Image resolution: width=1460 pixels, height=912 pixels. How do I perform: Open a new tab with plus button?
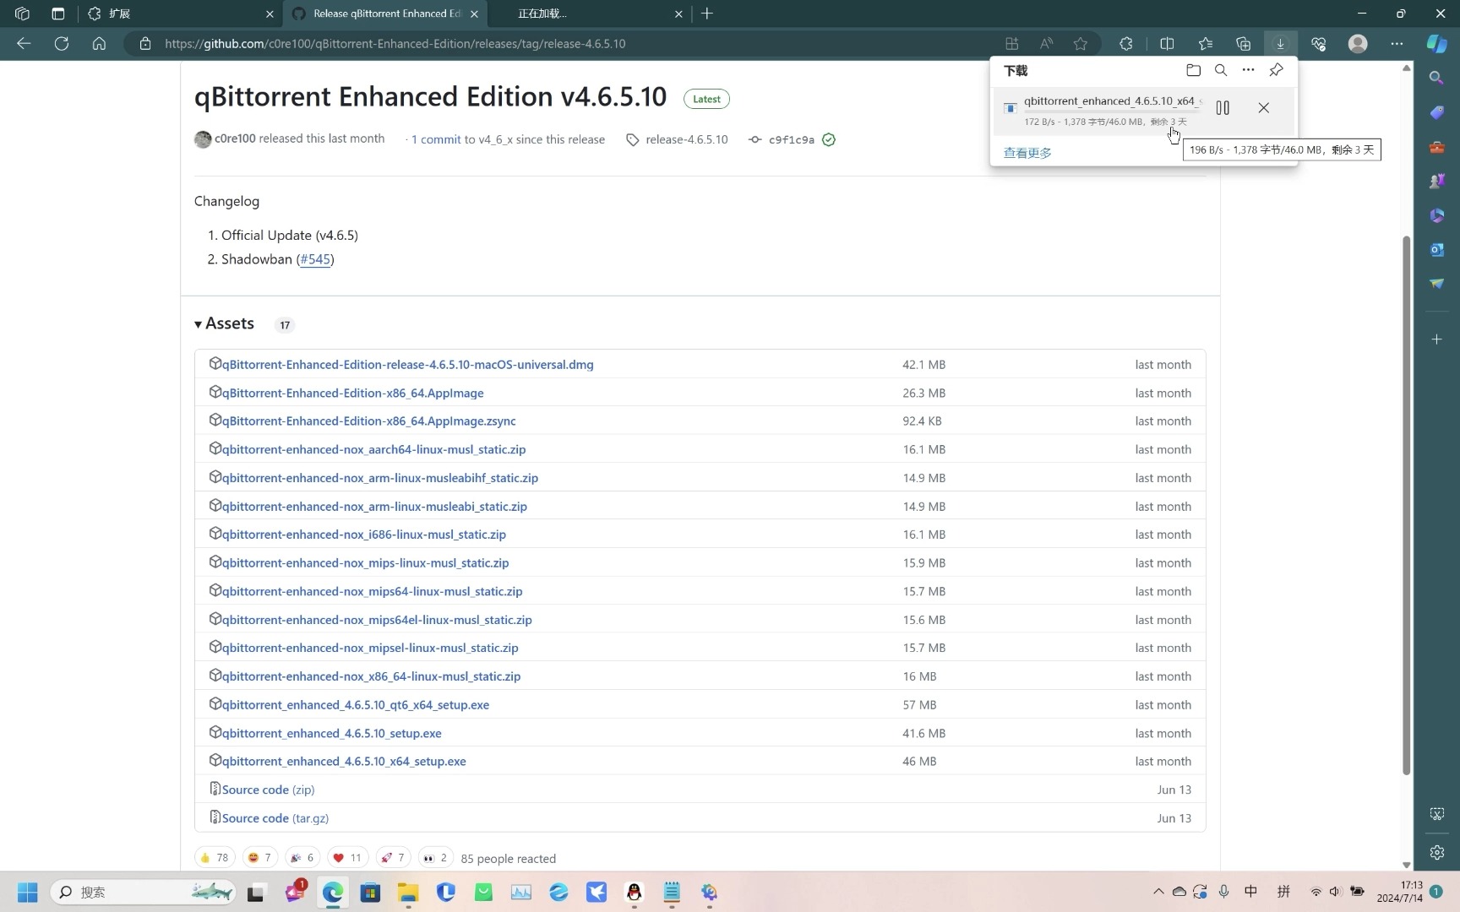pyautogui.click(x=707, y=14)
